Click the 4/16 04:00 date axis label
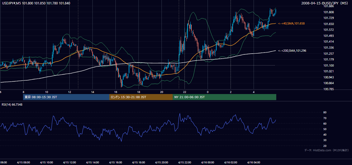This screenshot has height=165, width=352. point(254,162)
